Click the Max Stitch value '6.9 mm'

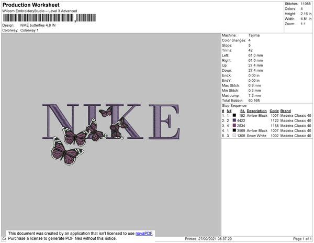(254, 85)
